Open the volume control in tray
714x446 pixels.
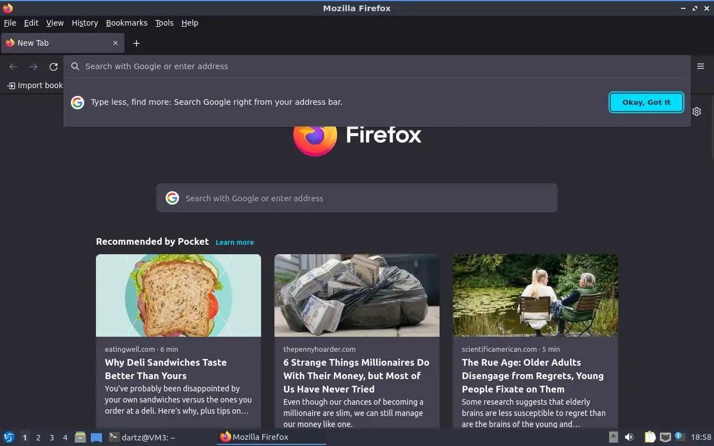[629, 437]
